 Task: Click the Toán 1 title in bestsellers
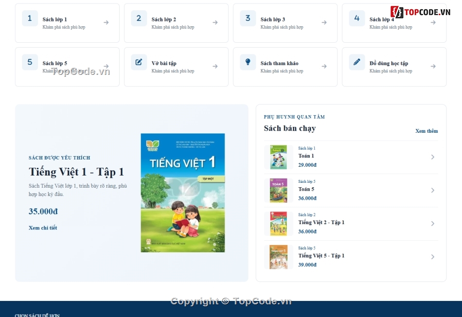pos(306,156)
